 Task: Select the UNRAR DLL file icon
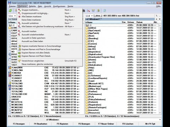[10, 99]
